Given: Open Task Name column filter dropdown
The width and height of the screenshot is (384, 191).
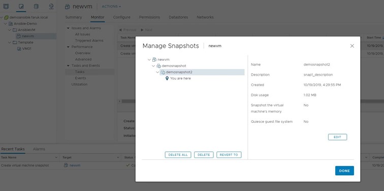Looking at the screenshot, I should [56, 157].
